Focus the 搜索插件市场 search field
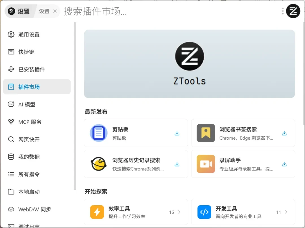Viewport: 305px width, 228px height. point(169,11)
